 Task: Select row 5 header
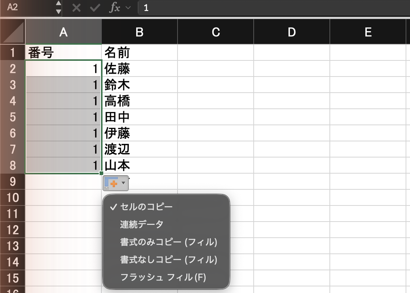tap(12, 117)
